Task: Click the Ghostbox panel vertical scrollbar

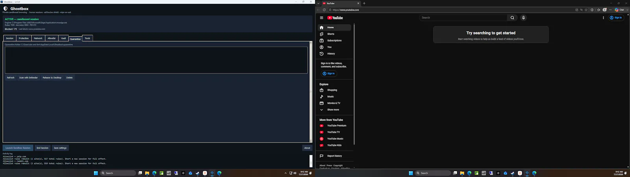Action: pyautogui.click(x=311, y=92)
